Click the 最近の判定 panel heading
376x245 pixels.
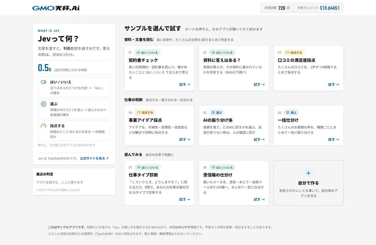[x=45, y=174]
